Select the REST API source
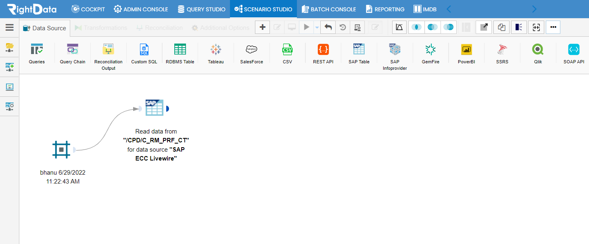This screenshot has height=244, width=589. click(323, 54)
